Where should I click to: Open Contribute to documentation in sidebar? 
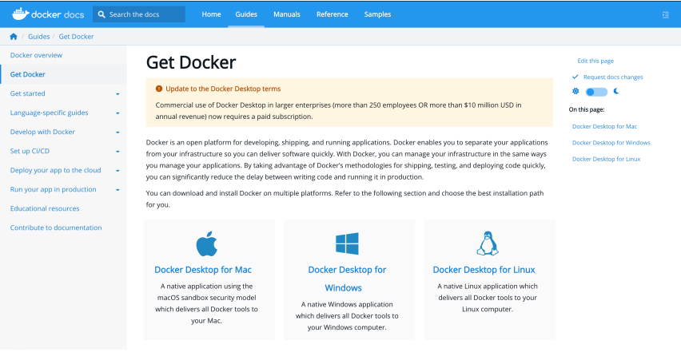(56, 227)
